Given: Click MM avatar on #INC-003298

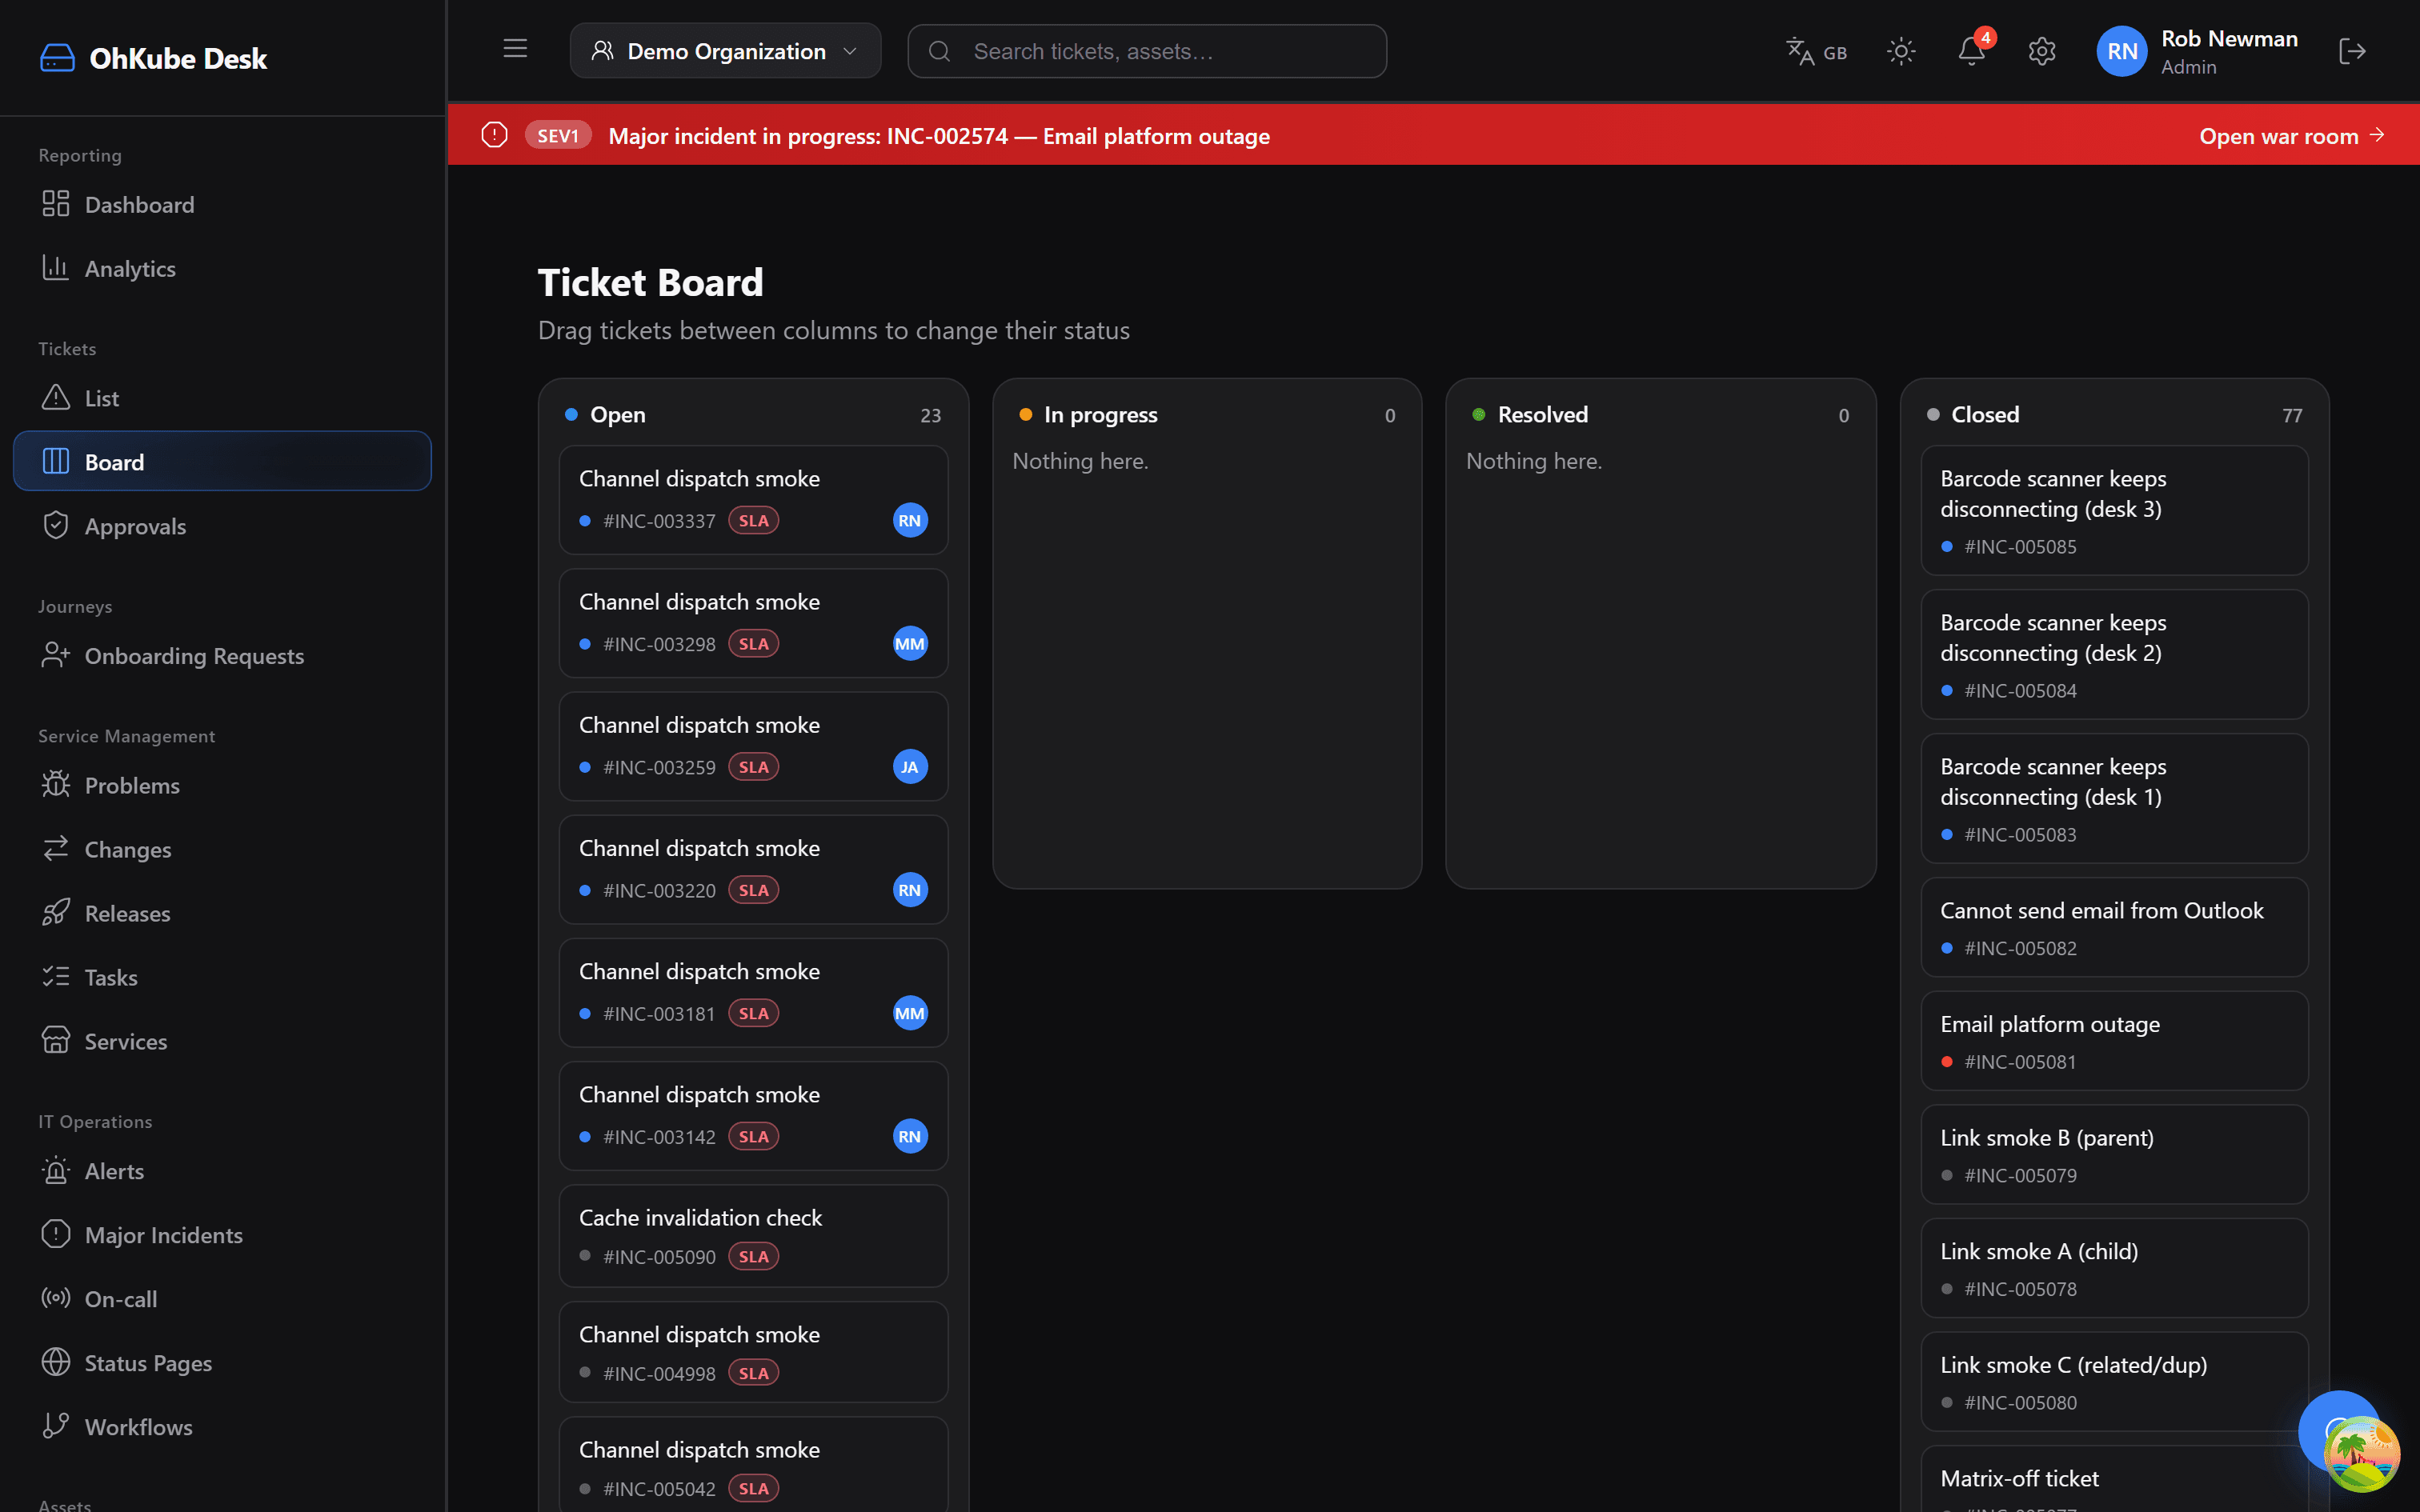Looking at the screenshot, I should point(910,643).
